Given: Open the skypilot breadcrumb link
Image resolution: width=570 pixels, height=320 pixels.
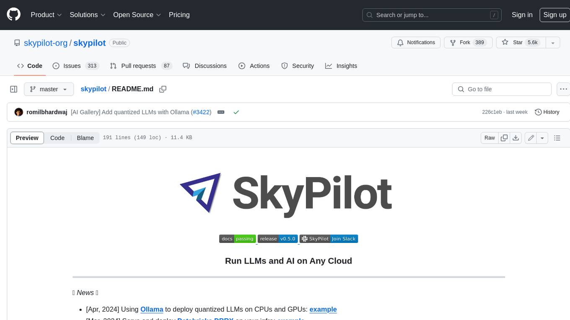Looking at the screenshot, I should click(93, 89).
